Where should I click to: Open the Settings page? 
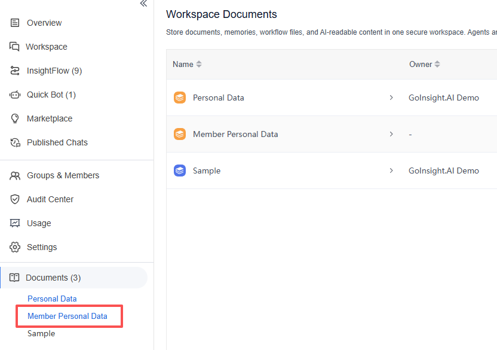coord(42,247)
